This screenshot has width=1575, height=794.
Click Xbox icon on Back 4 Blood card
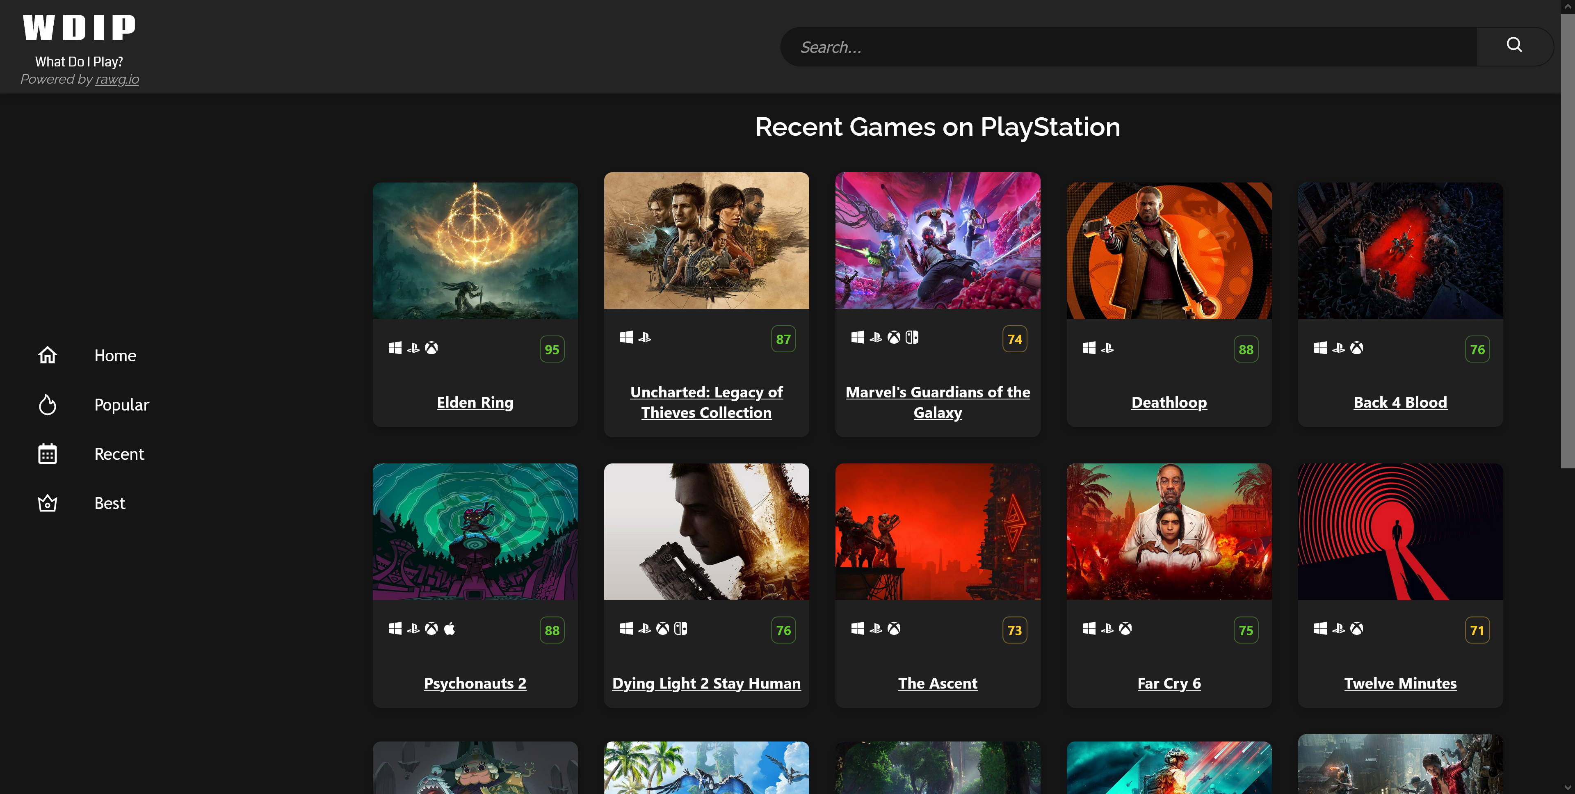pyautogui.click(x=1357, y=348)
